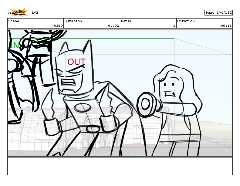Viewport: 240px width, 186px height.
Task: Click the Page 104/192 box
Action: point(218,12)
